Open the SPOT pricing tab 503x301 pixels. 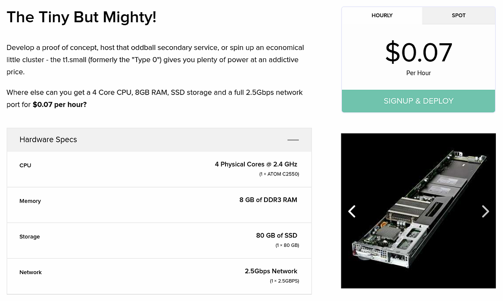pos(459,16)
